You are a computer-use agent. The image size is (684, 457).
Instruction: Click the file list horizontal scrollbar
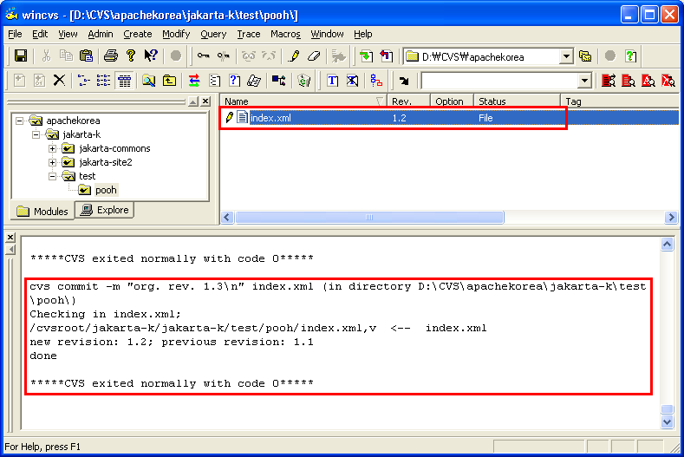[x=368, y=217]
